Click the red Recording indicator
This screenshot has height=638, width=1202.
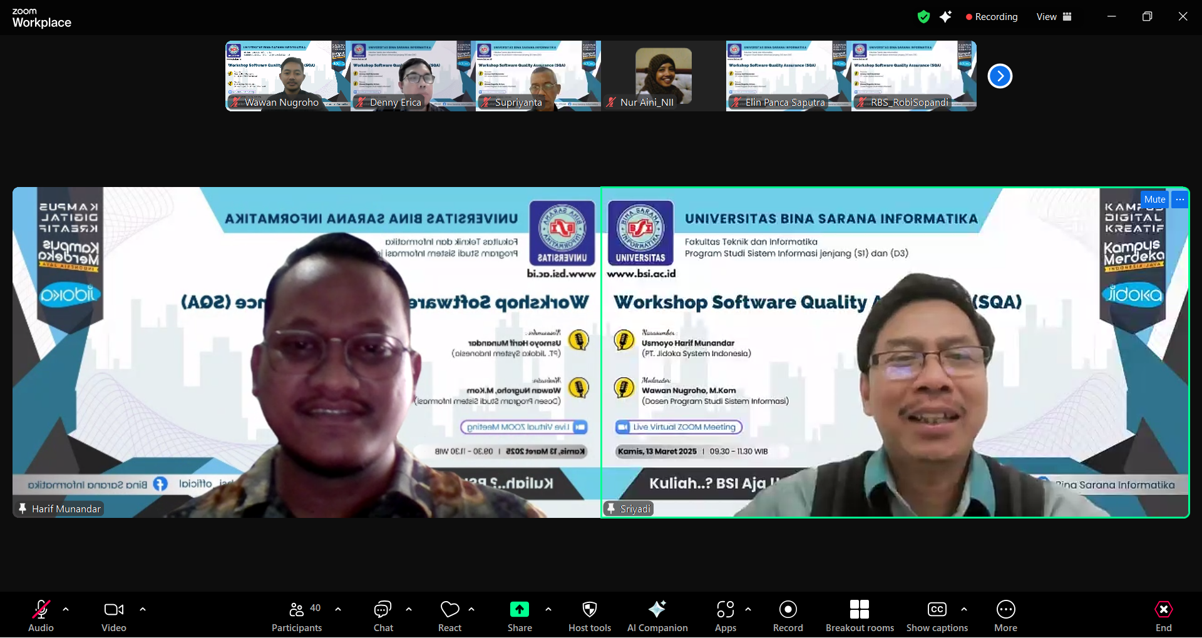(992, 17)
